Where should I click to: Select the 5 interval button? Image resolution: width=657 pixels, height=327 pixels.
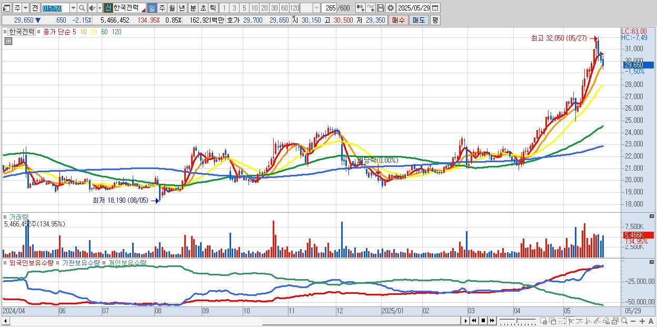(244, 8)
